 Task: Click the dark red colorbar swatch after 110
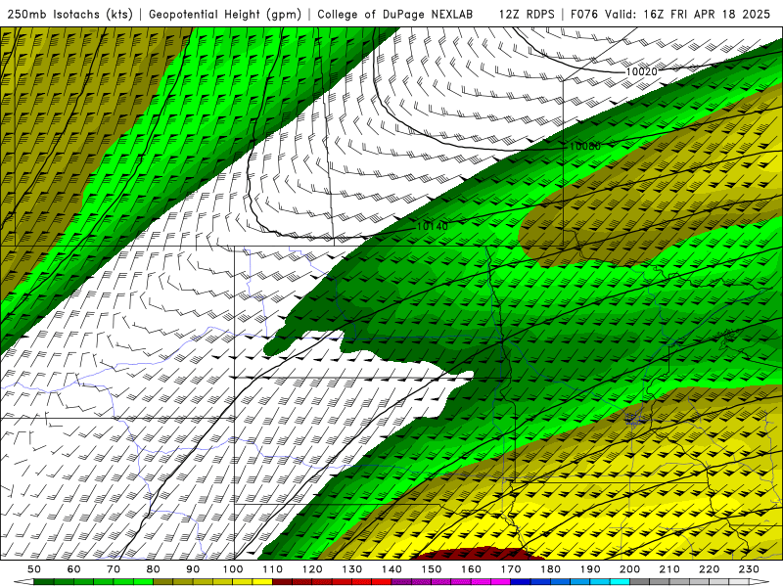283,581
